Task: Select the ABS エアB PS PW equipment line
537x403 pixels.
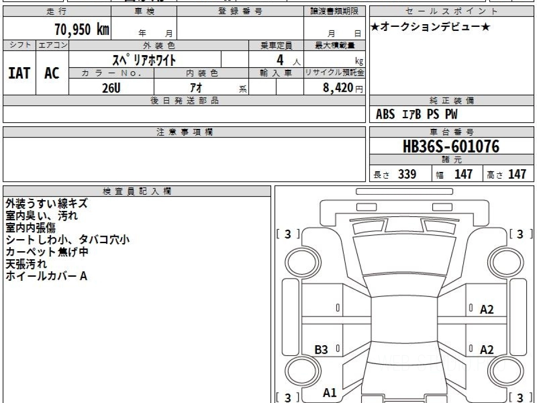Action: coord(417,115)
